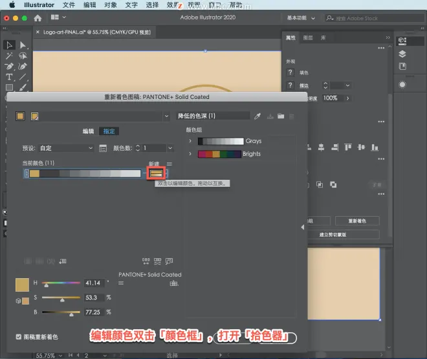
Task: Click the 颜色数 stepper arrows
Action: [x=138, y=148]
